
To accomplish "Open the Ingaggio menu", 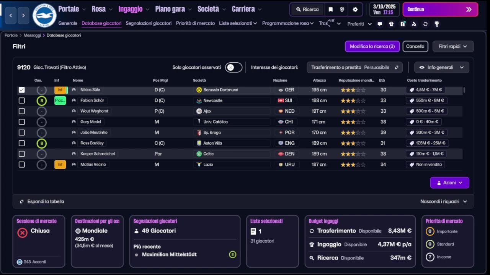I will point(133,9).
